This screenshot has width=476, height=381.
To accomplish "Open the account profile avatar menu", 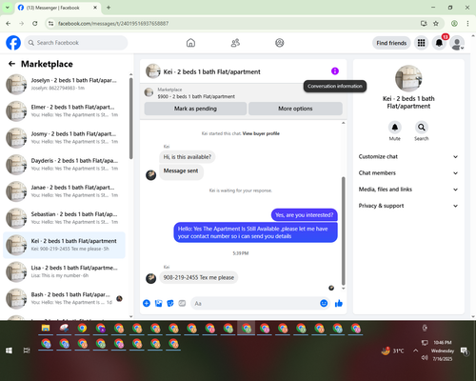I will (x=457, y=43).
